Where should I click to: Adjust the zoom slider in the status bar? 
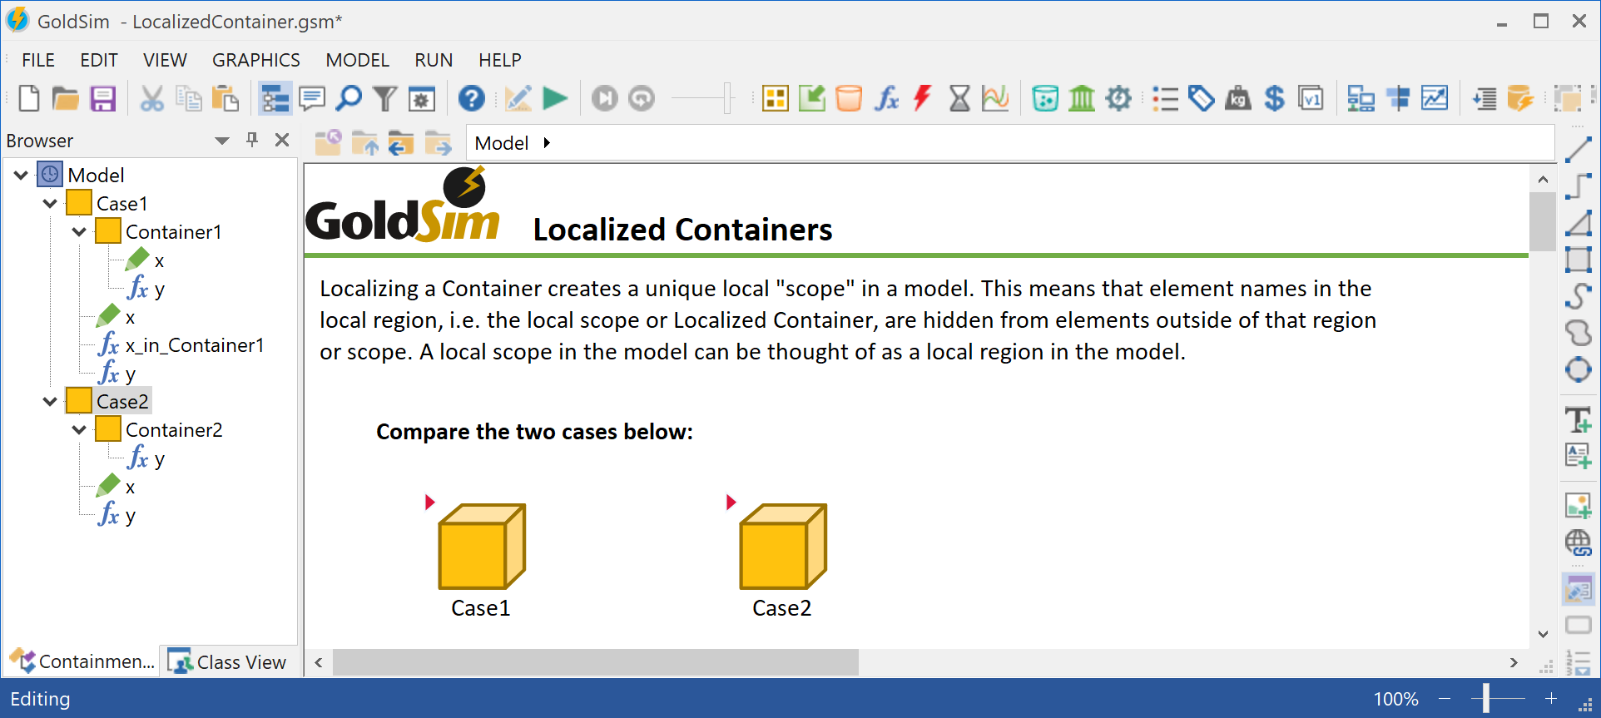[x=1485, y=699]
